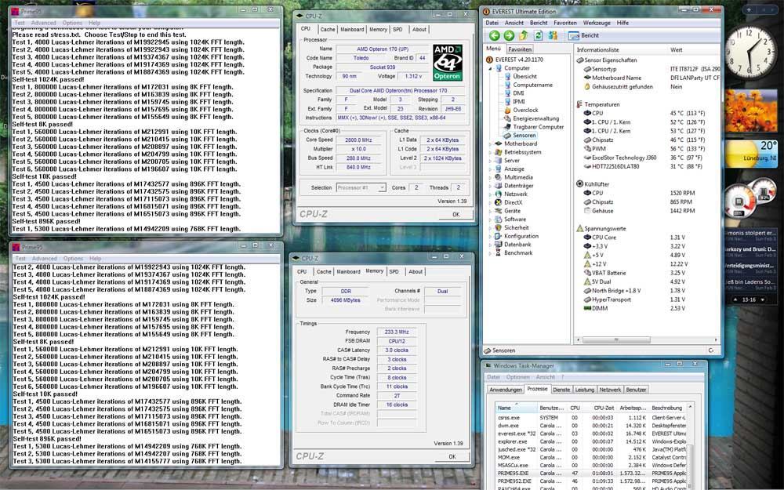784x490 pixels.
Task: Click OK in the lower CPU-Z Memory window
Action: (452, 456)
